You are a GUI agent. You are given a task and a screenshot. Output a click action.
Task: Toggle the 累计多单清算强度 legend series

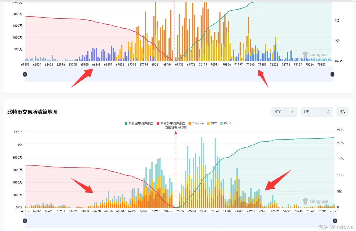tap(171, 123)
